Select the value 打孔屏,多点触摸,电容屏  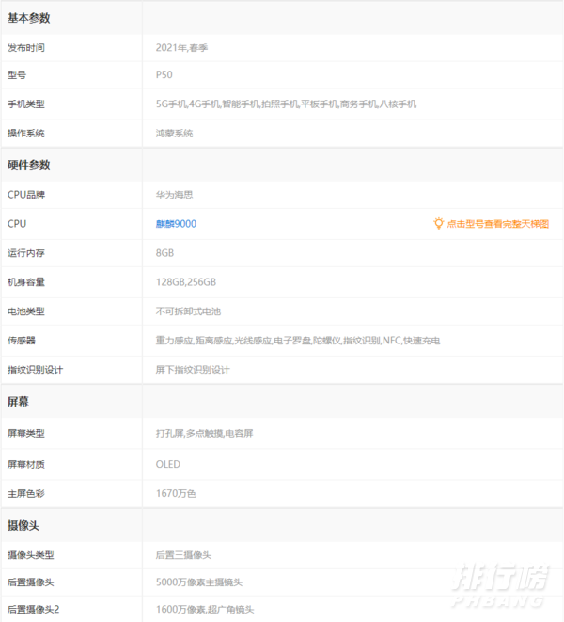(x=205, y=433)
